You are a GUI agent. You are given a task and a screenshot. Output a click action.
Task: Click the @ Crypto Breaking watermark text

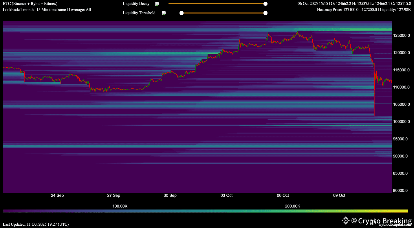coord(381,221)
